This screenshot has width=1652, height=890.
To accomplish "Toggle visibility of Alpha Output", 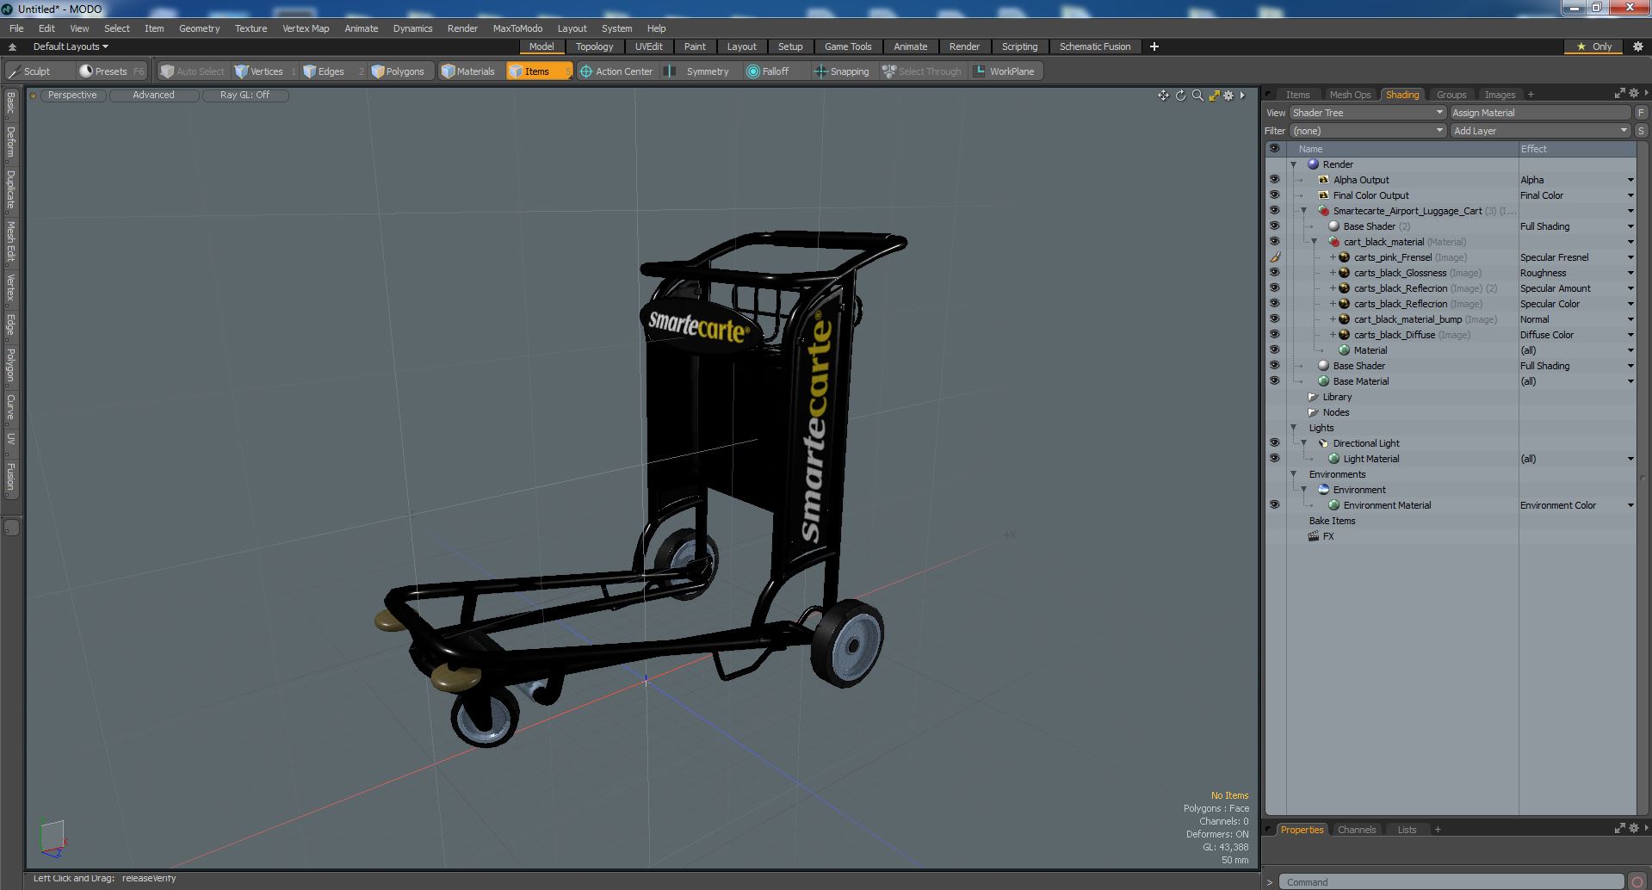I will [x=1274, y=180].
